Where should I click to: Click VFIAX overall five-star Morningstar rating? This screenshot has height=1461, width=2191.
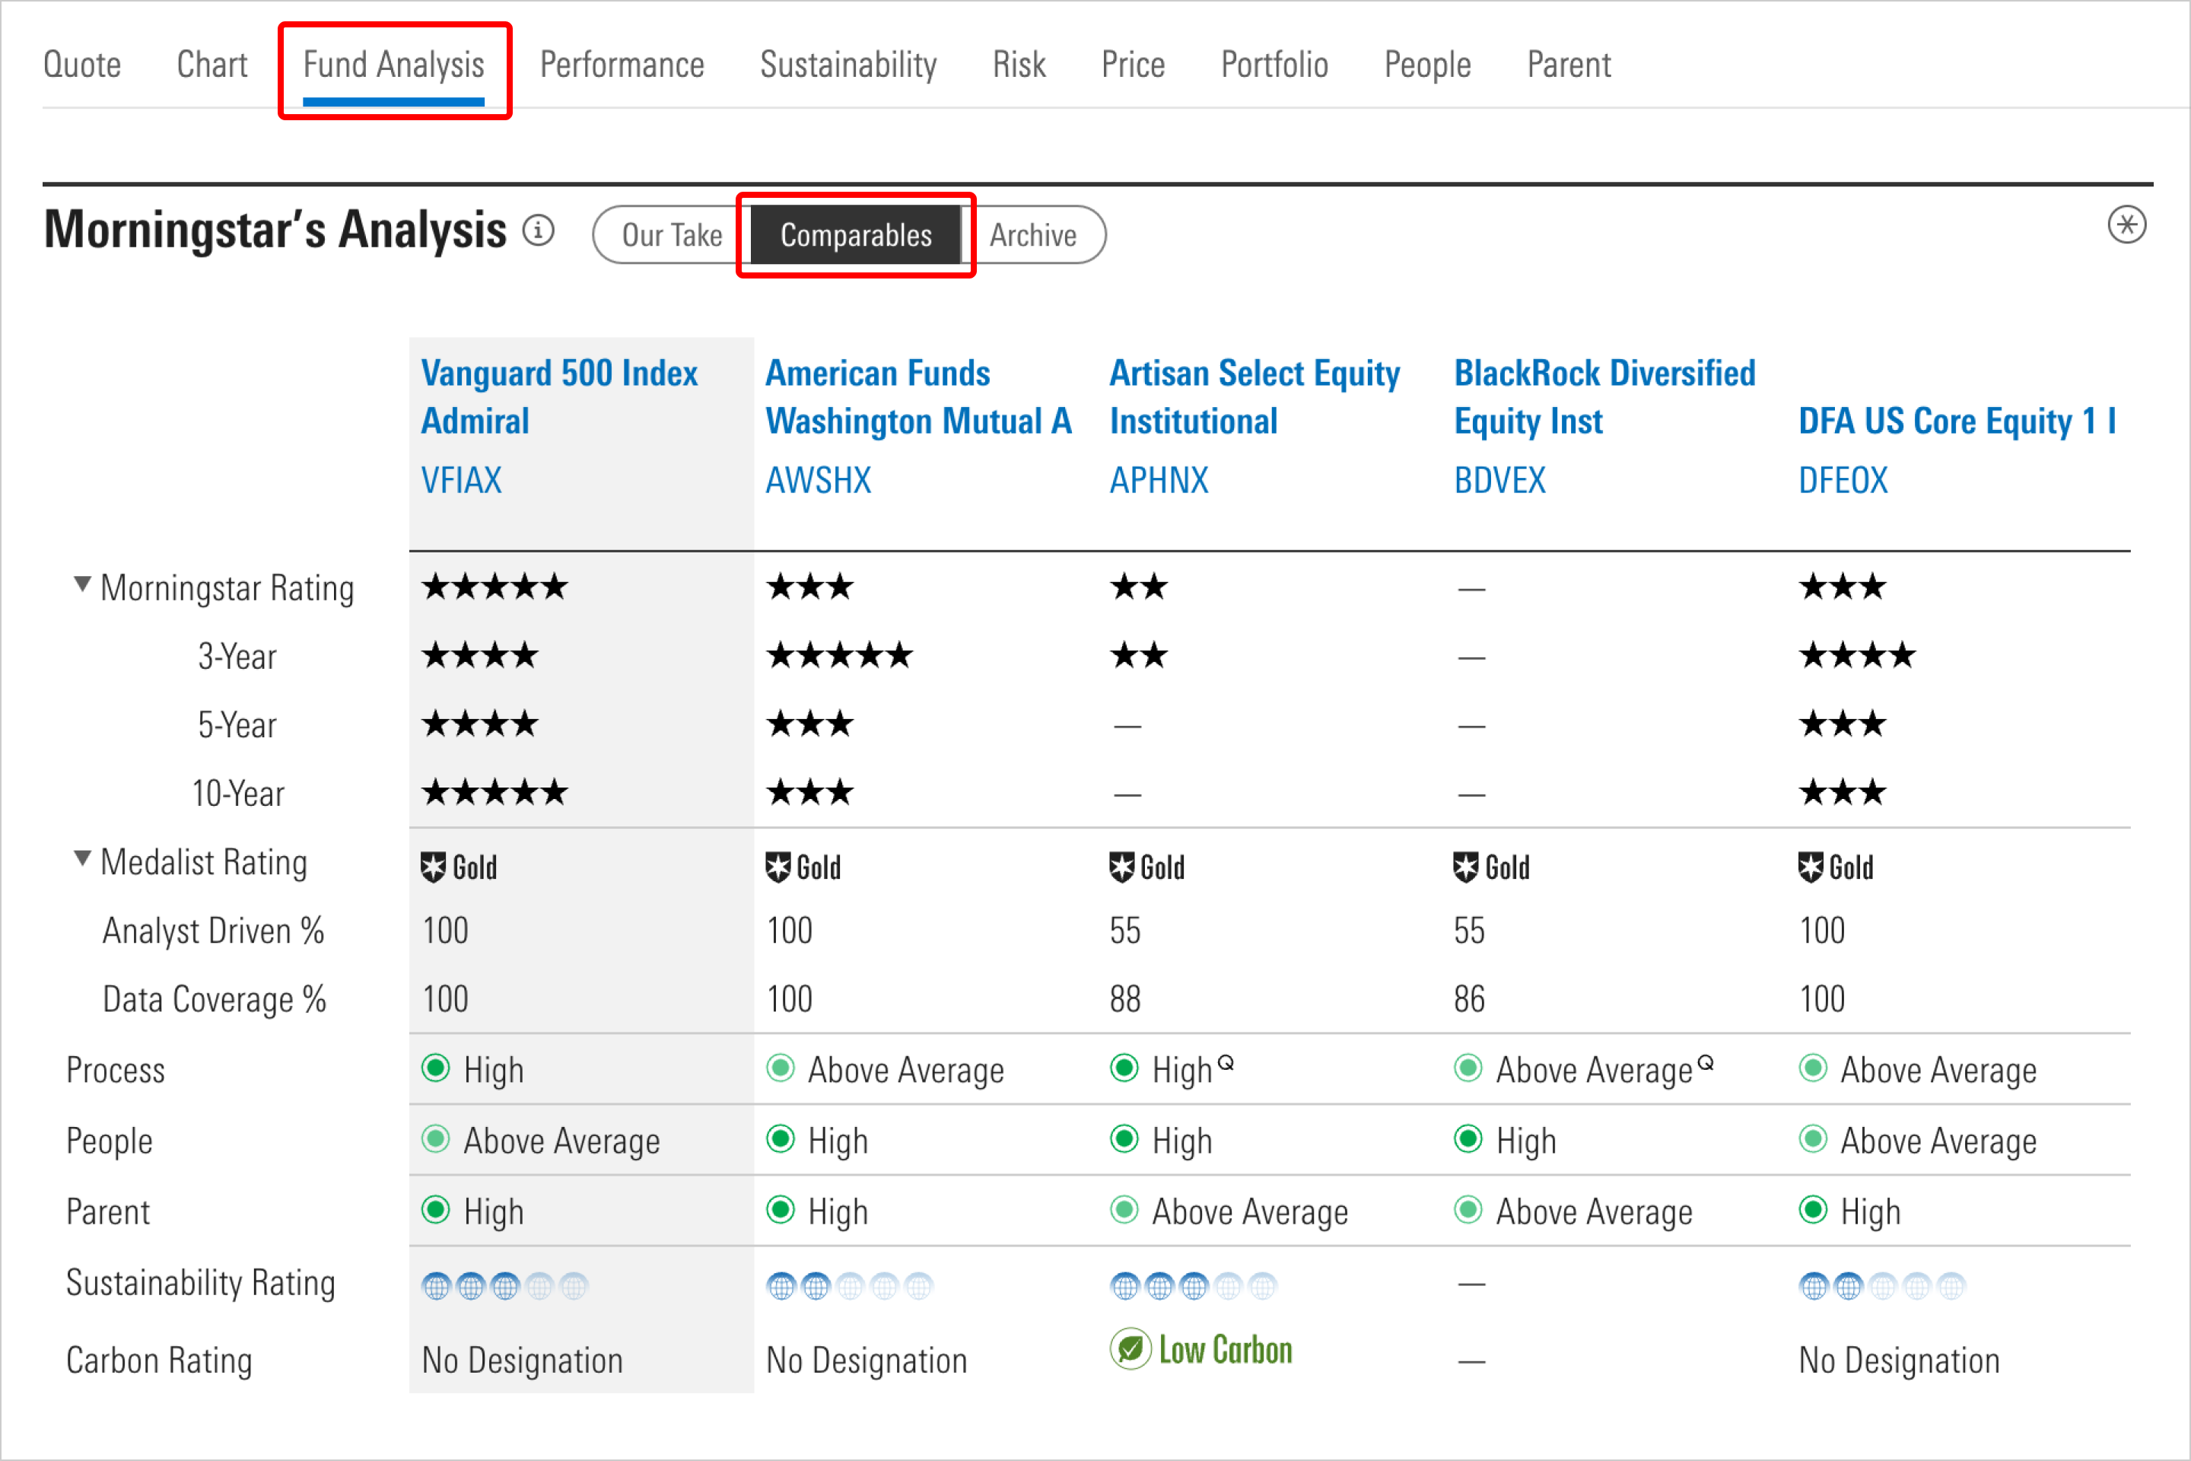click(494, 587)
